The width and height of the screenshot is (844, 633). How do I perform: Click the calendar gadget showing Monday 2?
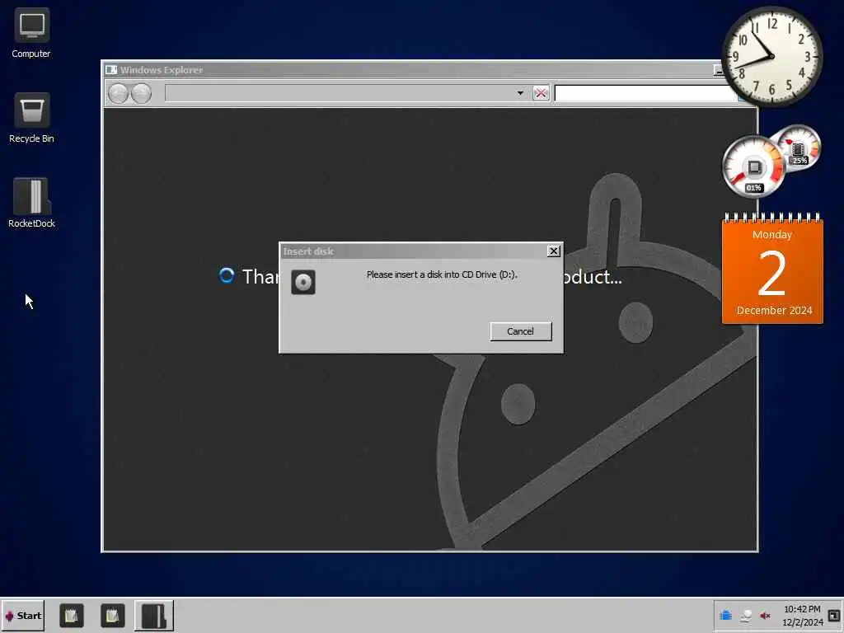coord(772,269)
